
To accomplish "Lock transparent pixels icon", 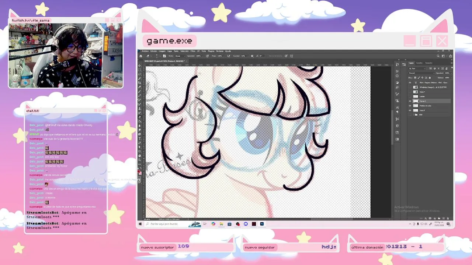I will [x=415, y=78].
